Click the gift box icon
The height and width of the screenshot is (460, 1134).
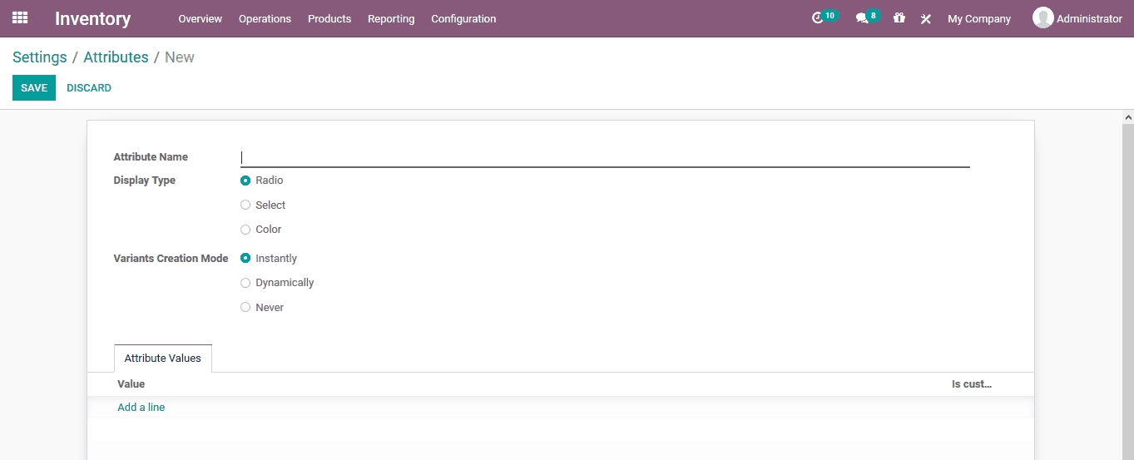tap(899, 18)
